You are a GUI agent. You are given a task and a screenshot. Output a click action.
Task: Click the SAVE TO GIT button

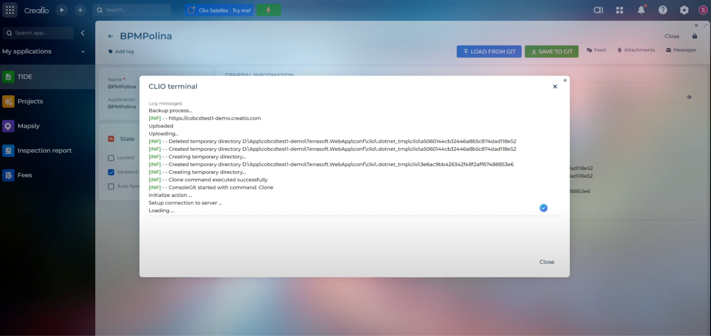[552, 52]
